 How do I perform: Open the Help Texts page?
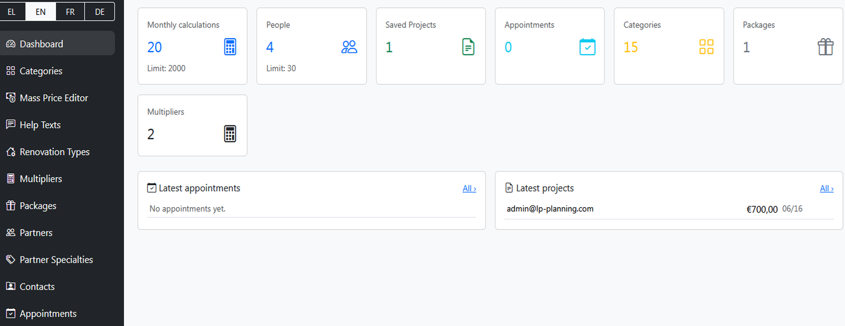(57, 125)
